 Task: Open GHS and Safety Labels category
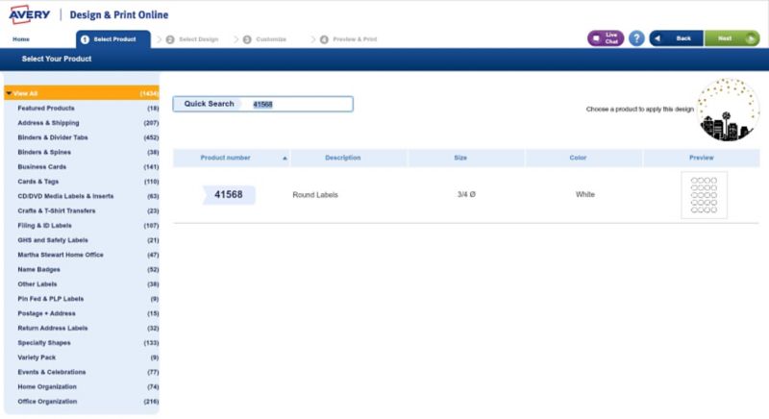point(53,240)
